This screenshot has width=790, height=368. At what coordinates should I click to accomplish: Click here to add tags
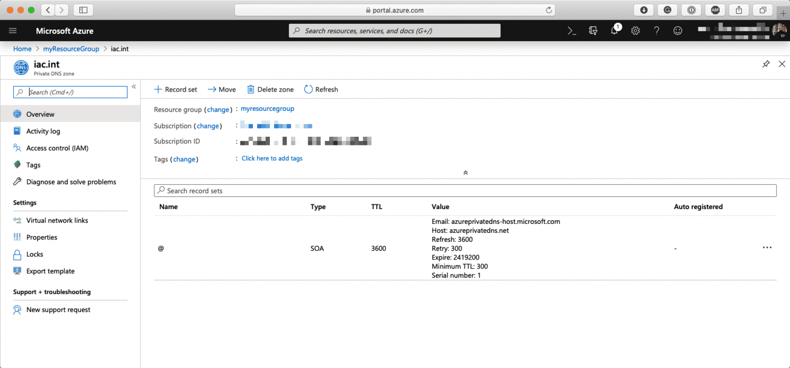point(272,159)
